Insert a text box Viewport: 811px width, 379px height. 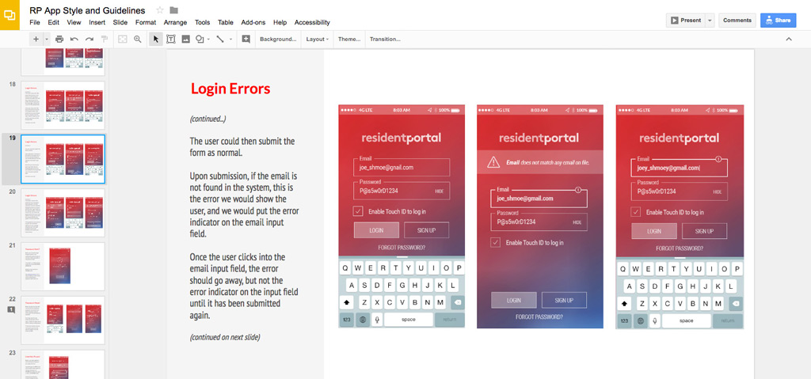click(171, 39)
